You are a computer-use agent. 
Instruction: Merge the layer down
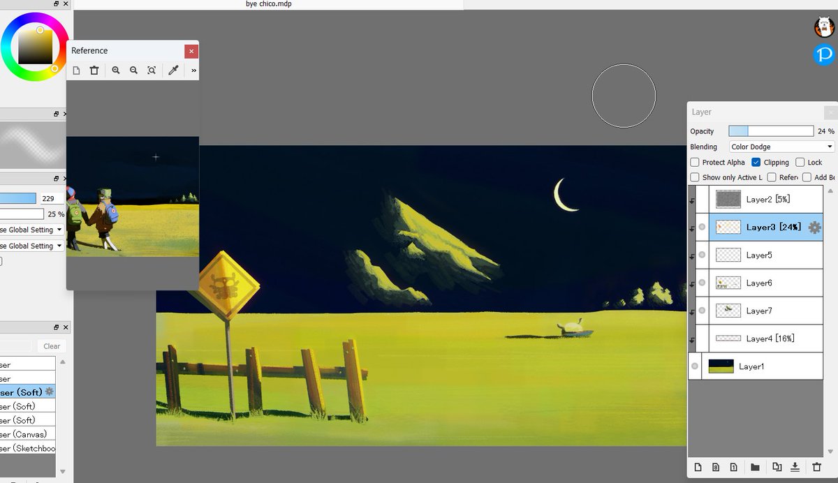(795, 467)
